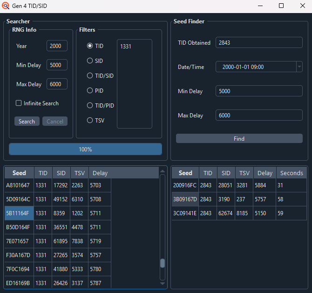Select seed B50D164F in searcher results
The width and height of the screenshot is (312, 293).
click(x=19, y=227)
